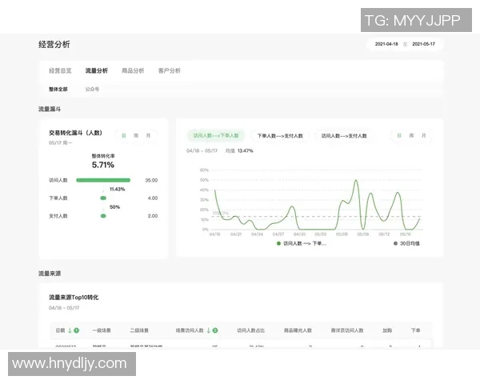The height and width of the screenshot is (384, 480).
Task: Open the 商品分析 tab
Action: click(x=133, y=71)
